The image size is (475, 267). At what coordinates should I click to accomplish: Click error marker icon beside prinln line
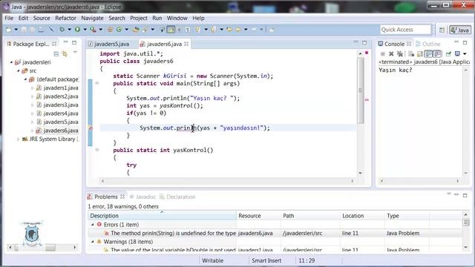coord(91,128)
